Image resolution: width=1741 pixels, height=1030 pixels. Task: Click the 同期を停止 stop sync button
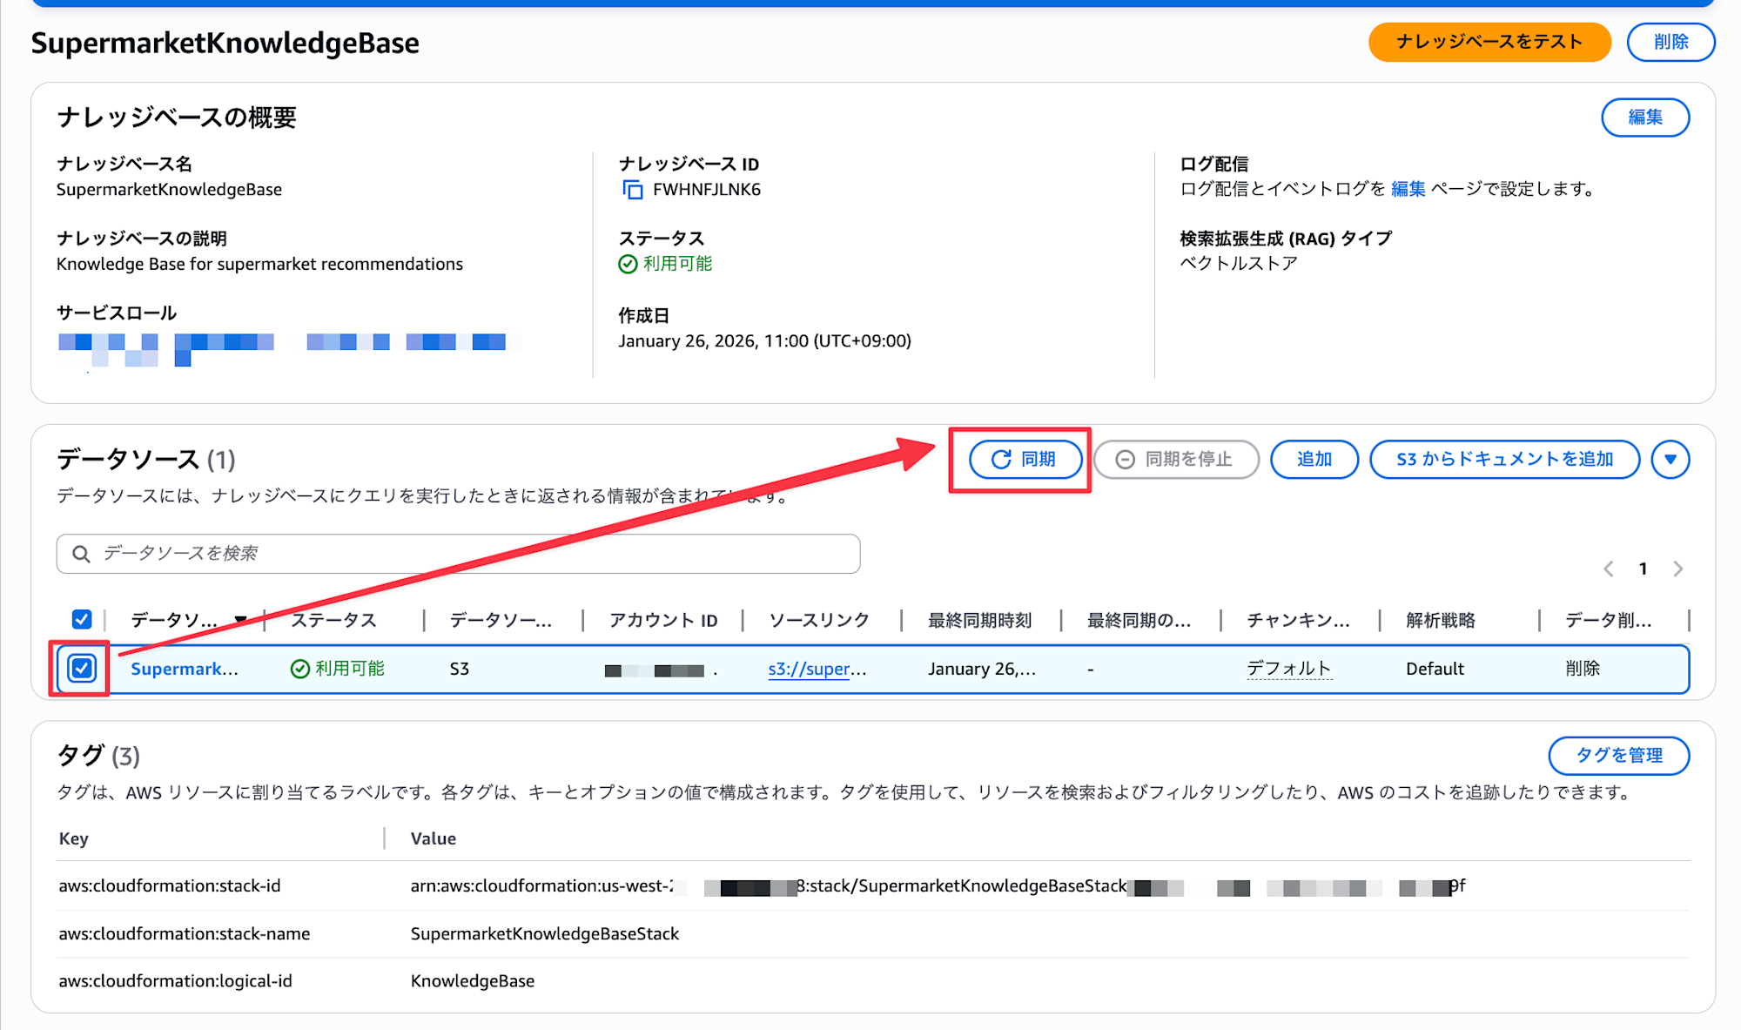tap(1175, 459)
